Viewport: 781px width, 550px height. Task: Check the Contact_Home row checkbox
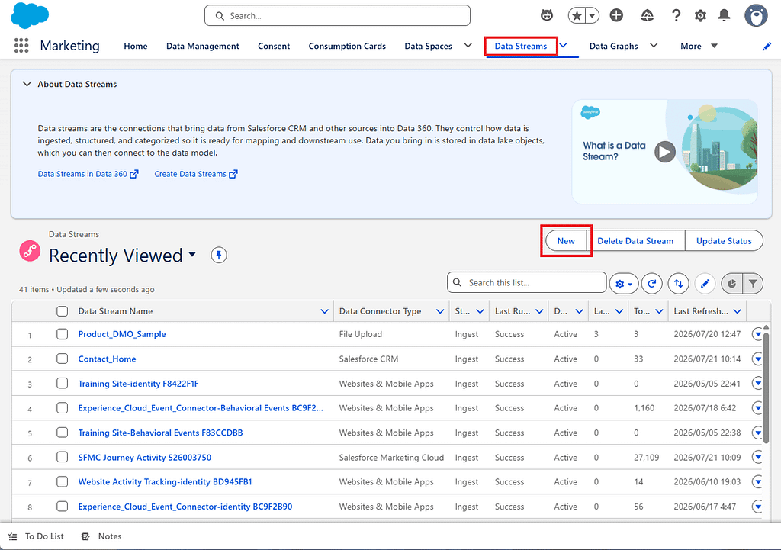pos(63,359)
